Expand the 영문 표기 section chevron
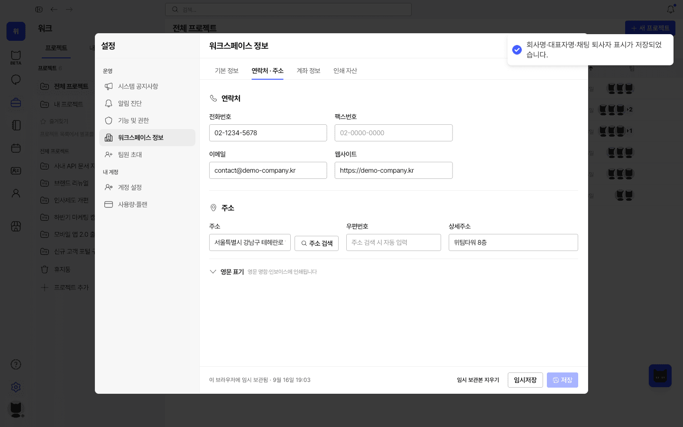This screenshot has height=427, width=683. 213,272
